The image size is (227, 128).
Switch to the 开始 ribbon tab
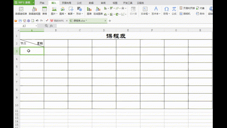pyautogui.click(x=42, y=3)
